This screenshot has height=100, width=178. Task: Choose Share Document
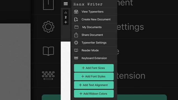tap(94, 35)
